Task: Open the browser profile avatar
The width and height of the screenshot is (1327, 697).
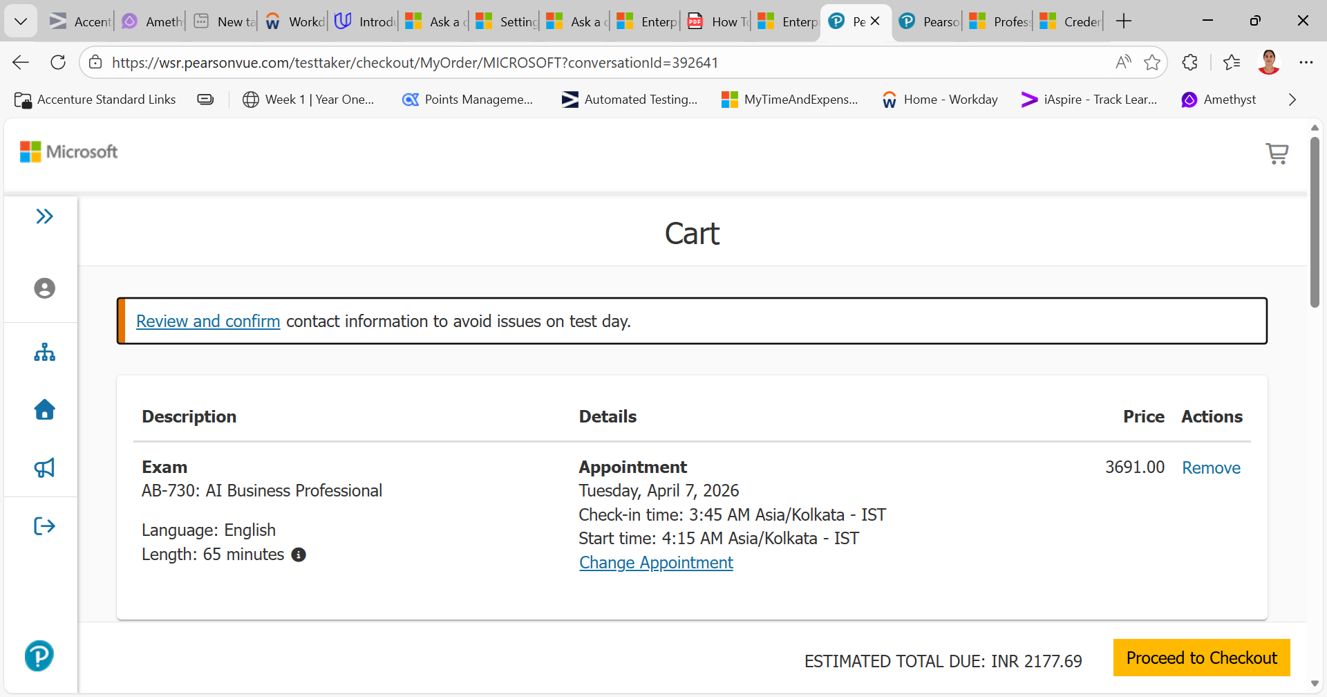Action: [1269, 63]
